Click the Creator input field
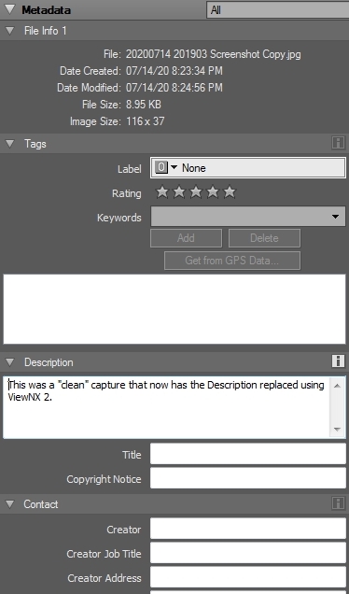Viewport: 349px width, 594px height. (x=248, y=529)
